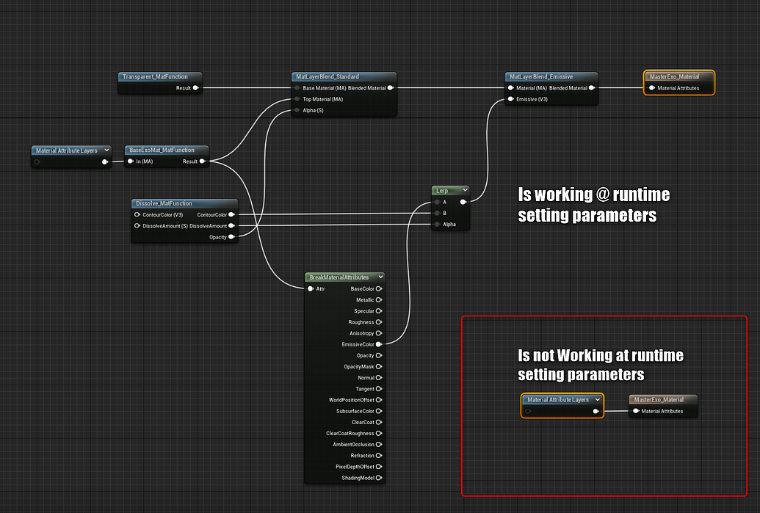Click the WorldPositionOffset output pin
The image size is (760, 513).
379,400
